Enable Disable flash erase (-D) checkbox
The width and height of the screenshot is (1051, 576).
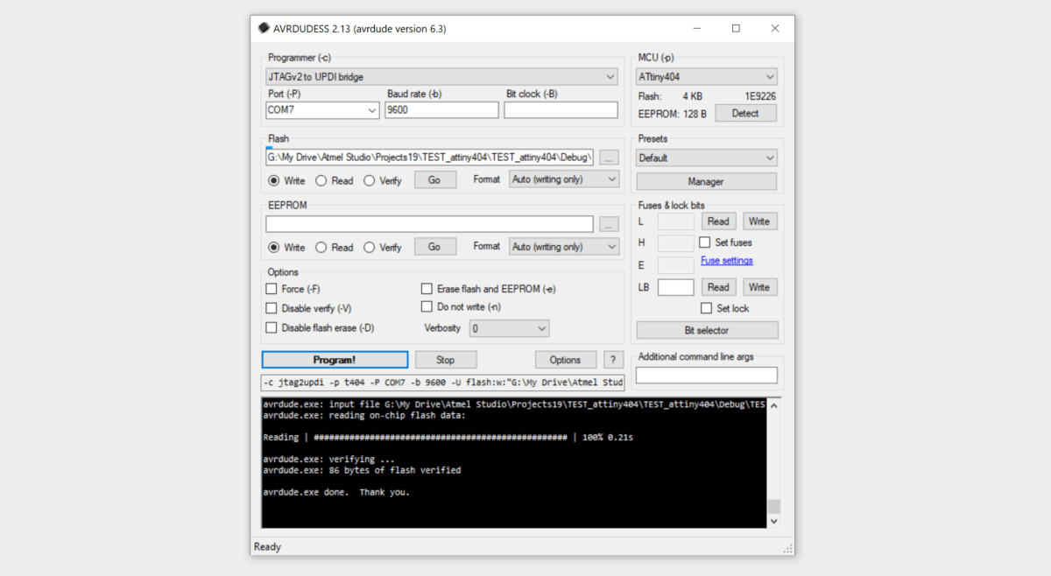(x=272, y=327)
